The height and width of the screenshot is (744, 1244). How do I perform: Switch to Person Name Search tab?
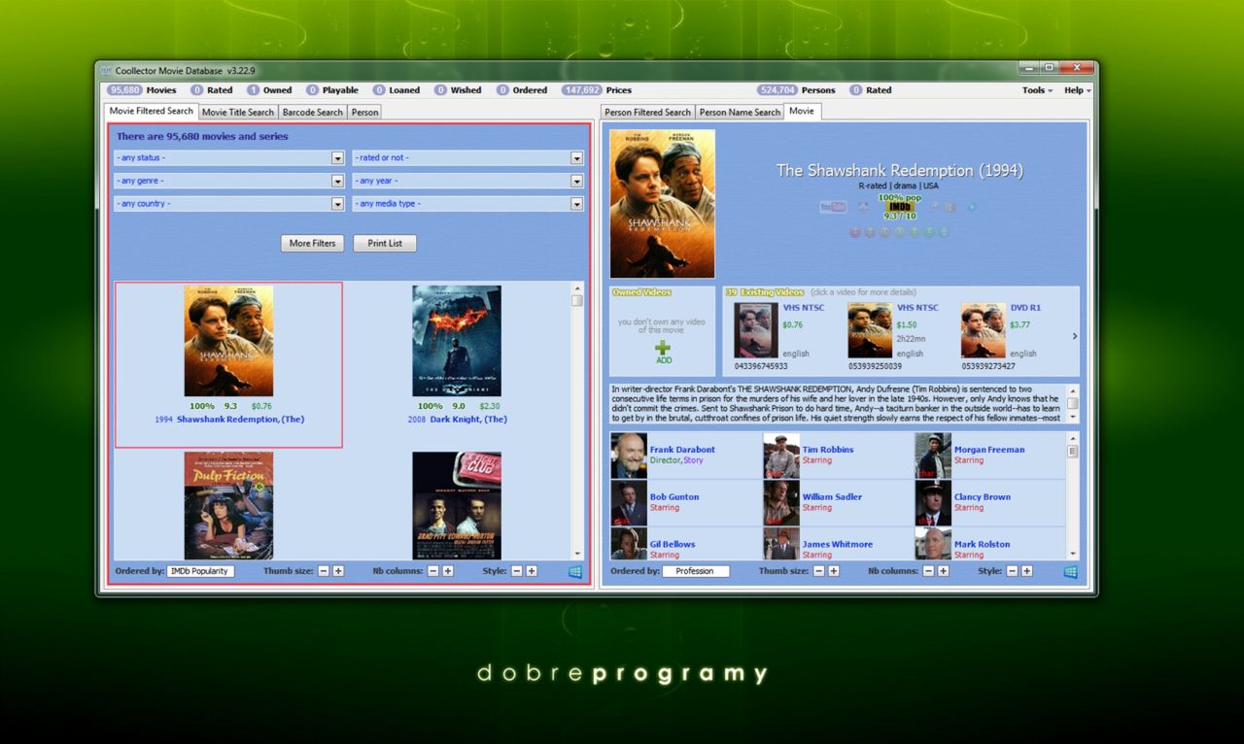(x=740, y=112)
